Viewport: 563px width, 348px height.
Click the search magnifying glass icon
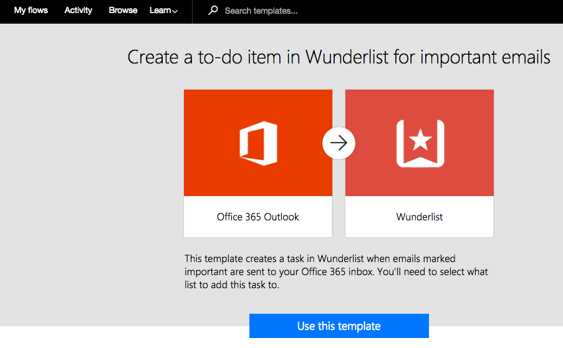213,11
